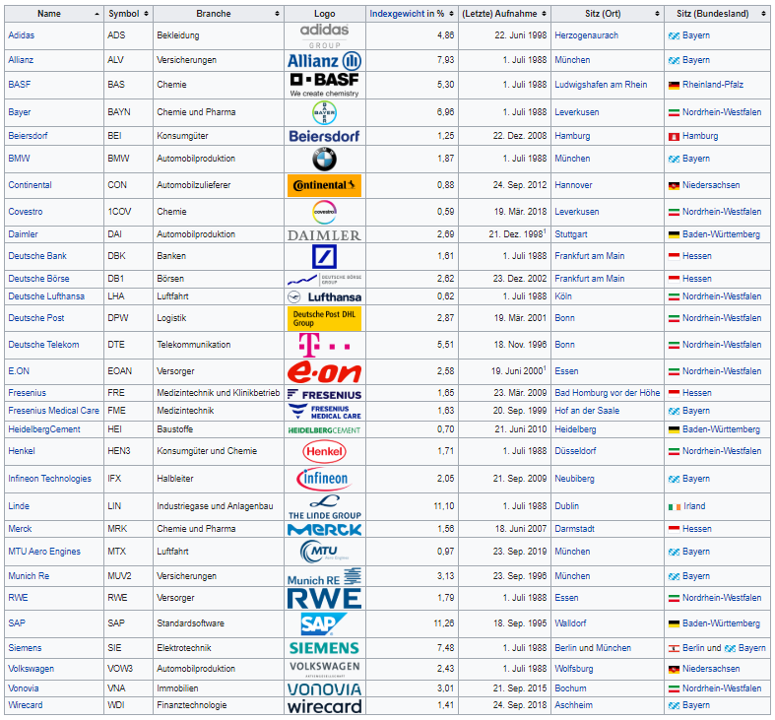Click the Henkel oval logo
The height and width of the screenshot is (720, 775).
(324, 451)
